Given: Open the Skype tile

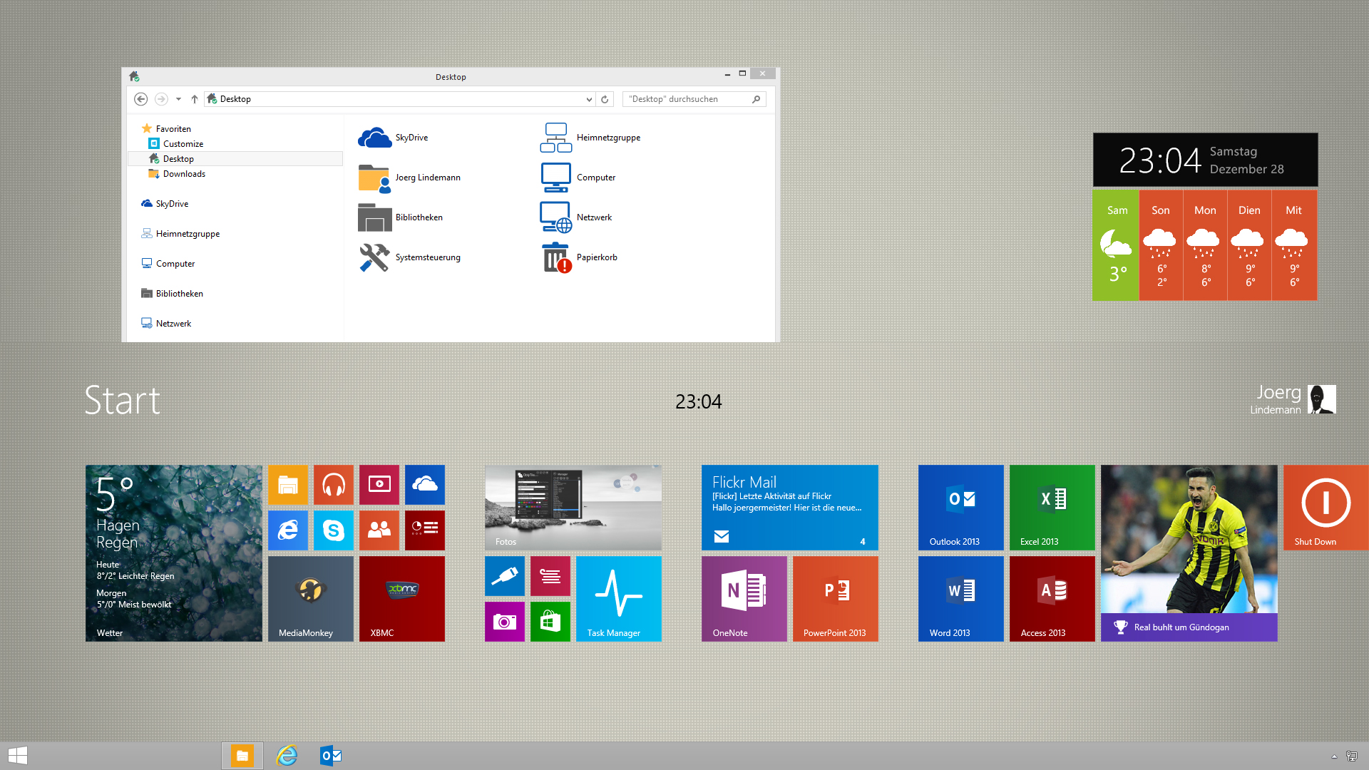Looking at the screenshot, I should [x=334, y=530].
